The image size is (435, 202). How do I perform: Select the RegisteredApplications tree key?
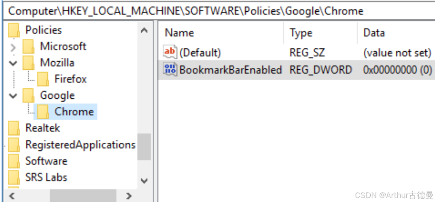pos(81,144)
